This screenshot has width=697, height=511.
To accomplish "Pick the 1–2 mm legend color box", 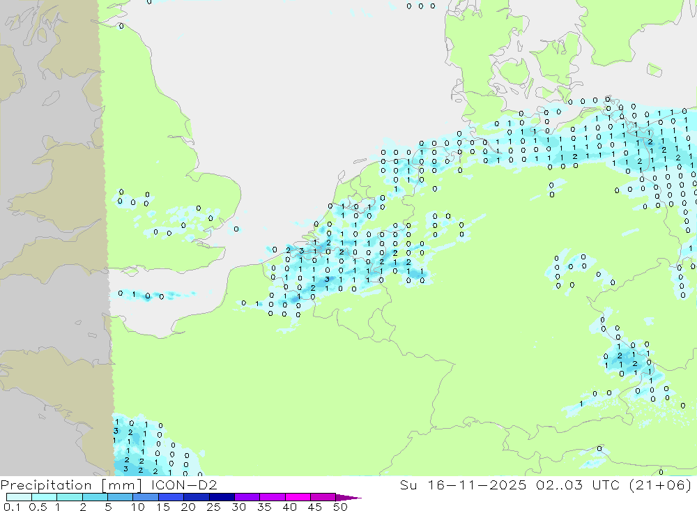I will (x=70, y=497).
